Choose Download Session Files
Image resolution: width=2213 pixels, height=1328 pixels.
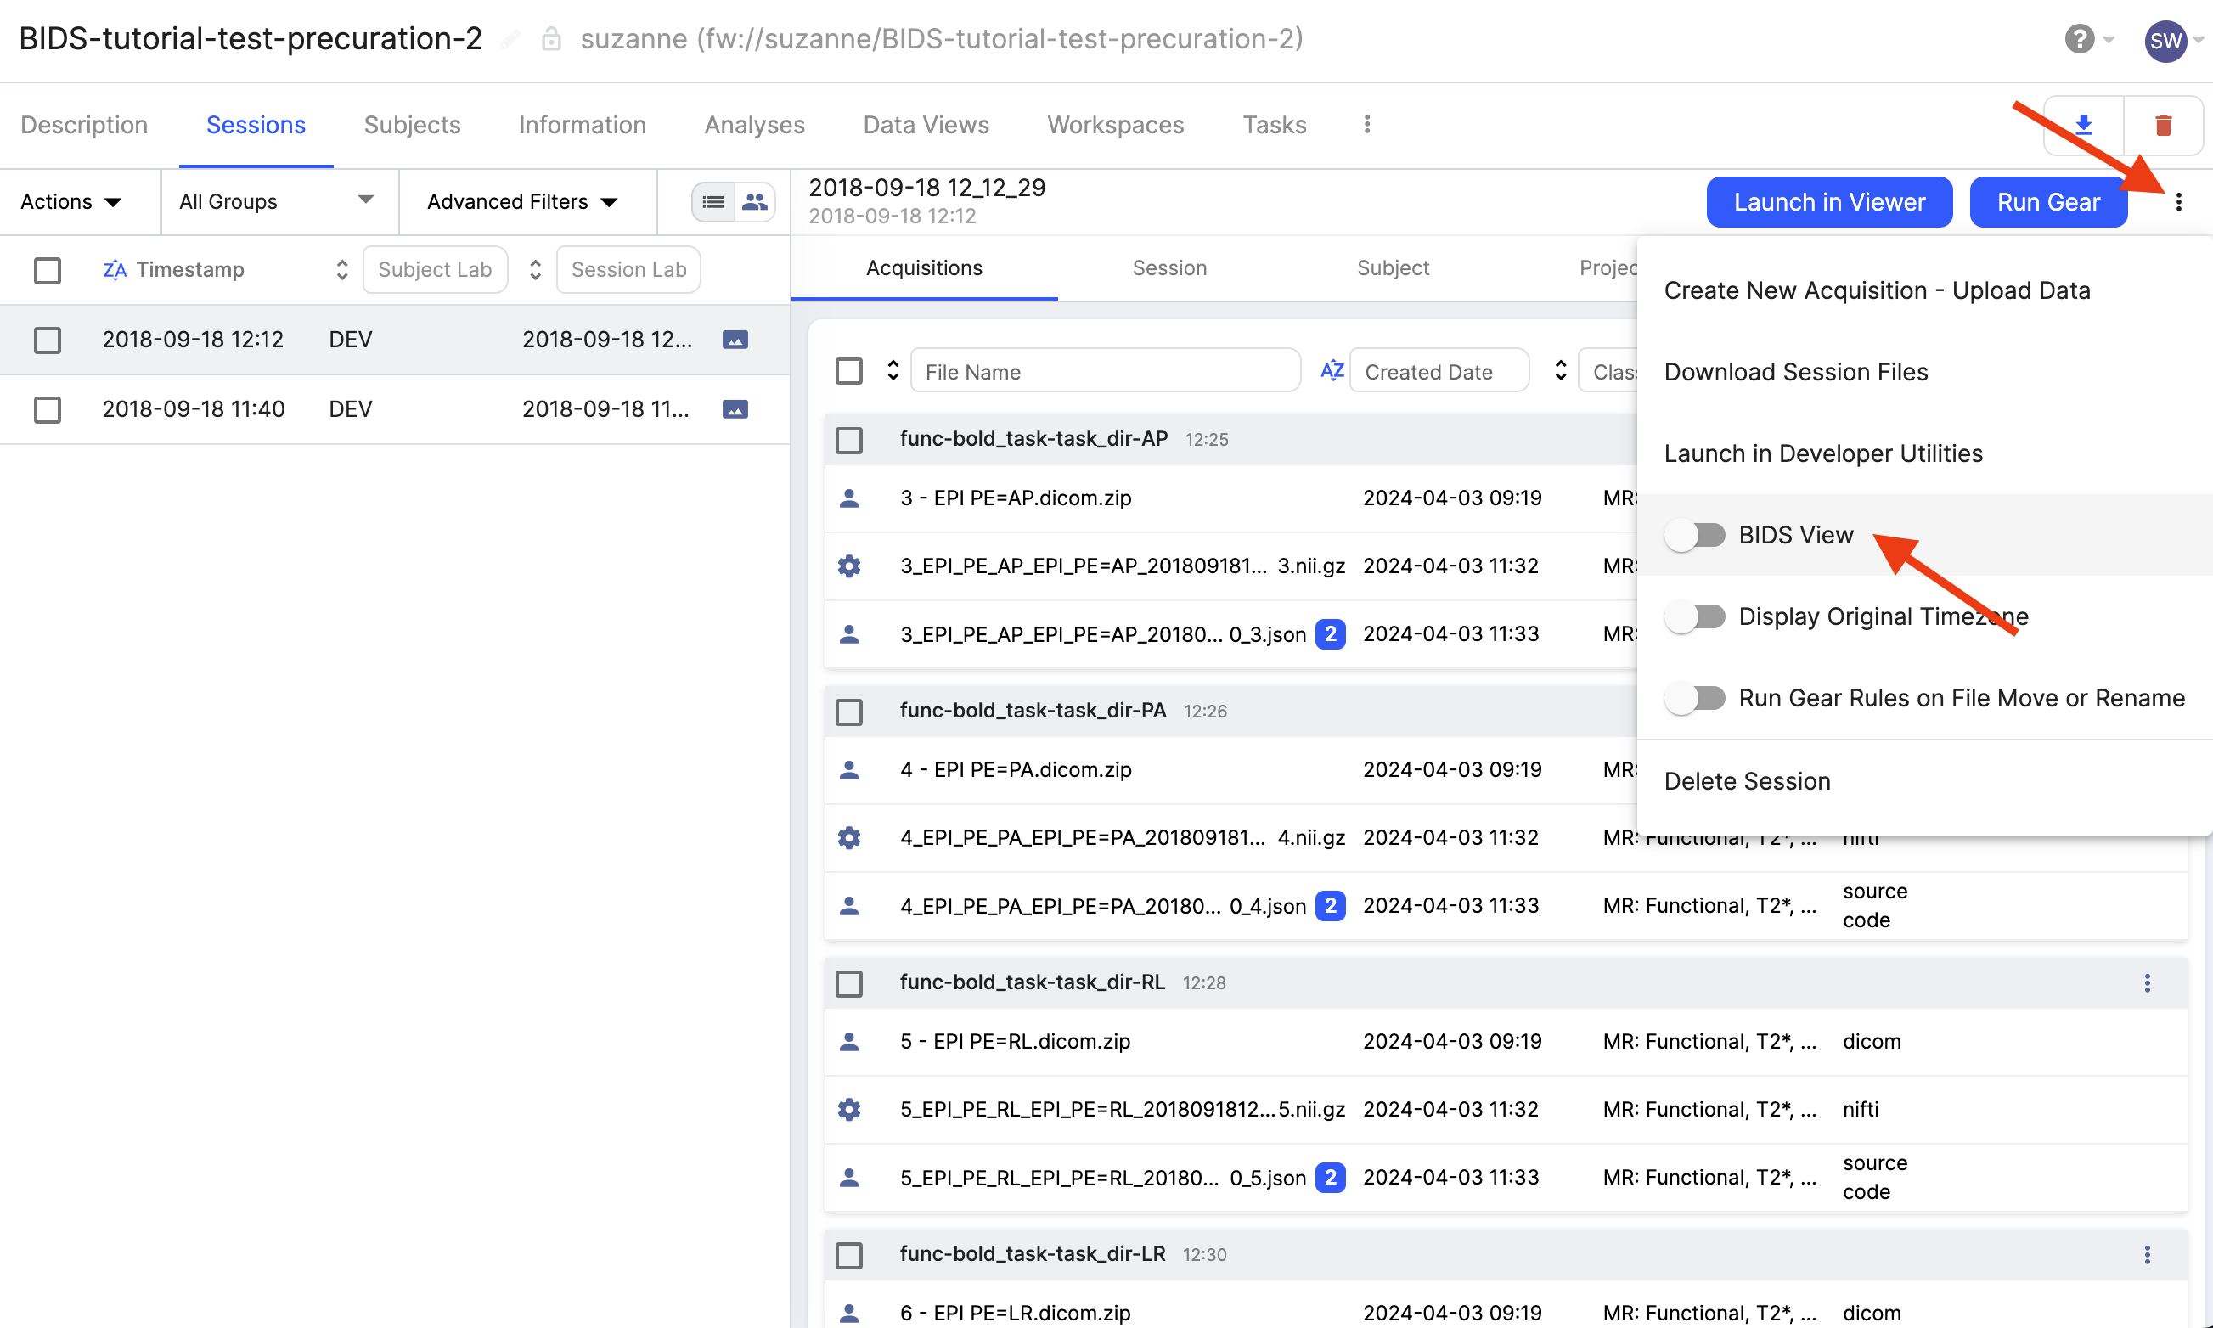1795,372
